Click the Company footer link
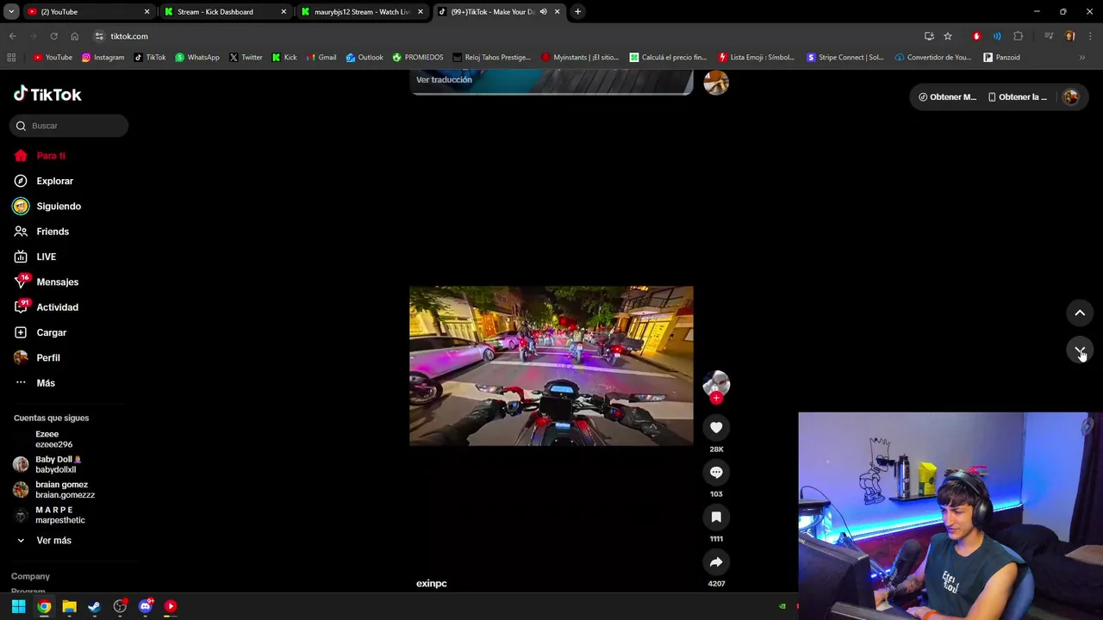 (30, 576)
